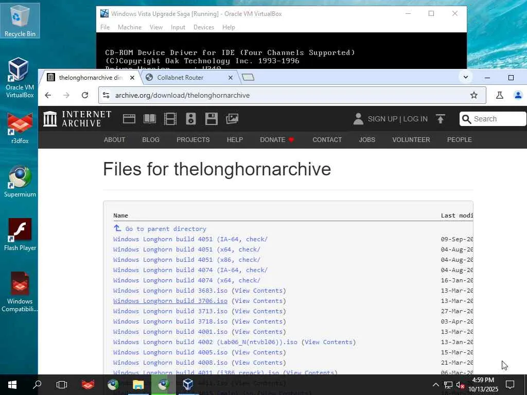Open the Windows Start button
Screen dimensions: 527x395
point(12,385)
